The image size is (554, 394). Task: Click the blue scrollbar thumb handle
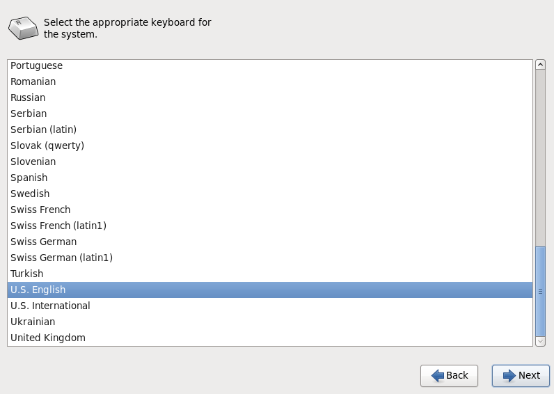pyautogui.click(x=540, y=292)
